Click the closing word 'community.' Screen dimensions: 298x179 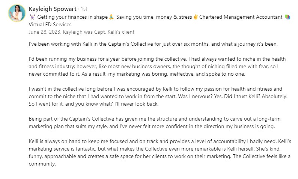click(42, 164)
